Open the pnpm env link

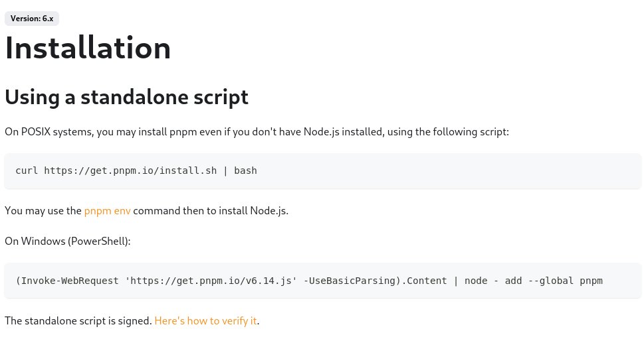107,210
